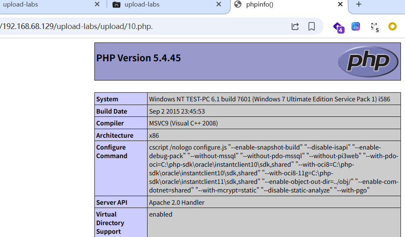Screen dimensions: 405x237
Task: Open a new tab with plus button
Action: point(359,4)
